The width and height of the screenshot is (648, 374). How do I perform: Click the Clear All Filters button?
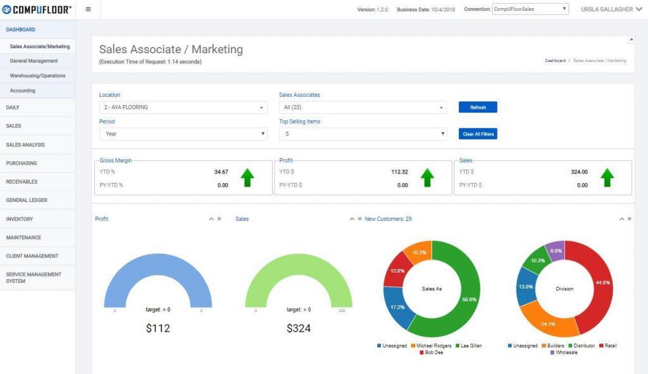coord(478,134)
